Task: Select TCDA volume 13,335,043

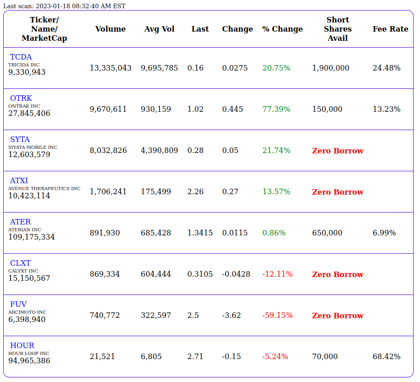Action: 111,68
